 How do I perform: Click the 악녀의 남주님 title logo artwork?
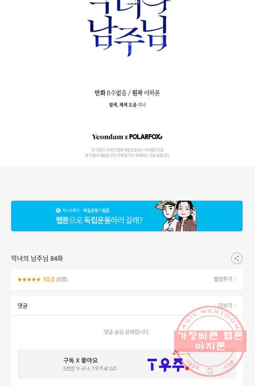128,28
